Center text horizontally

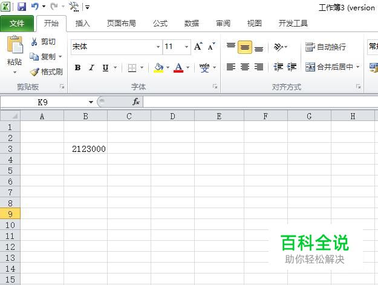[x=245, y=67]
